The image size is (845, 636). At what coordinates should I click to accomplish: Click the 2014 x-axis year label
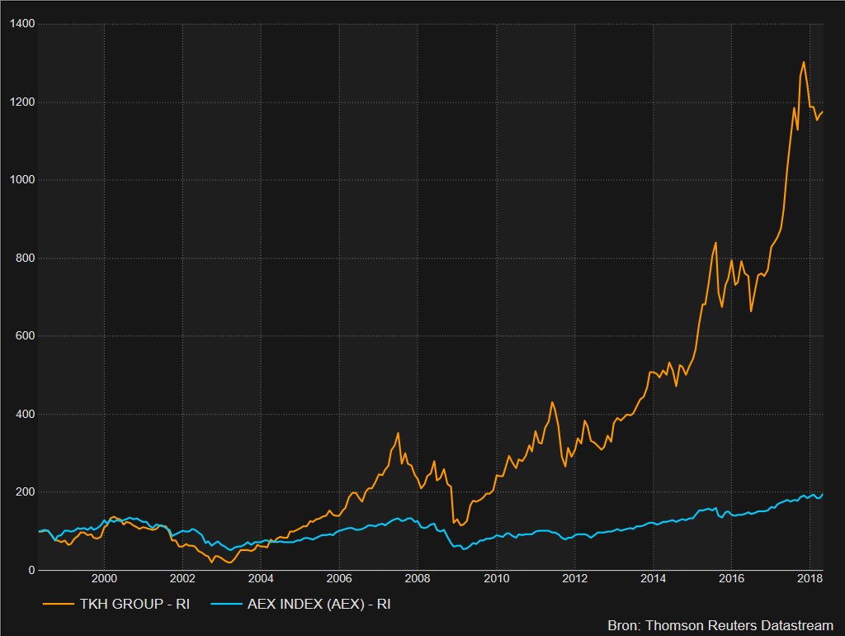point(654,578)
